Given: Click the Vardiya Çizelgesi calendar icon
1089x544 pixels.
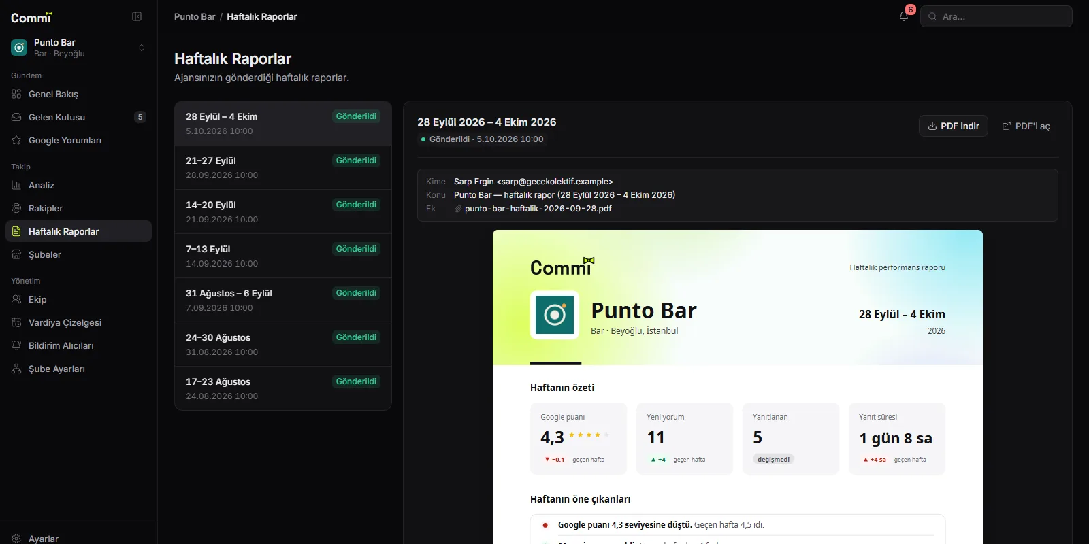Looking at the screenshot, I should point(16,322).
